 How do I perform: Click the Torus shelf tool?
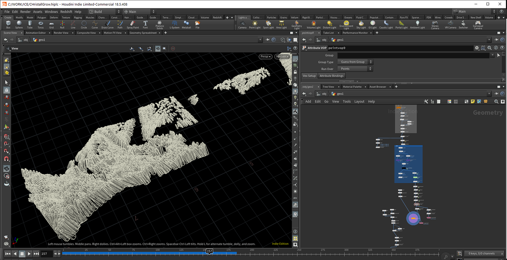point(41,24)
